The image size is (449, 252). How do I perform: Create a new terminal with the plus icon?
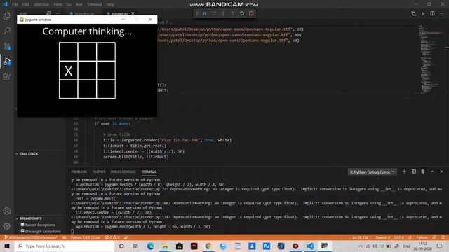click(404, 171)
